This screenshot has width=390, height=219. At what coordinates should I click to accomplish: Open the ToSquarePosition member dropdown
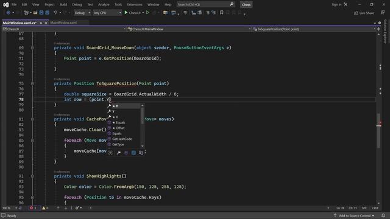point(314,29)
